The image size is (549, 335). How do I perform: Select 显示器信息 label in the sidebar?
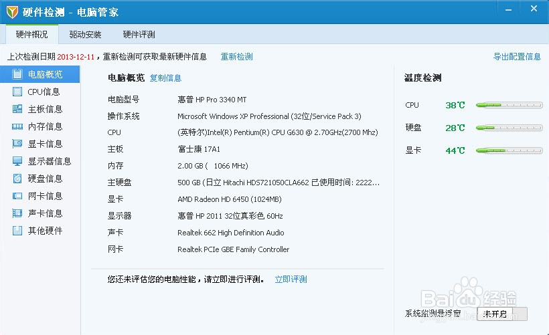(50, 161)
